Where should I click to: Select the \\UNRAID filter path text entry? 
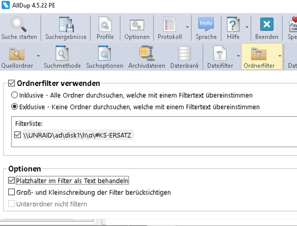(77, 135)
